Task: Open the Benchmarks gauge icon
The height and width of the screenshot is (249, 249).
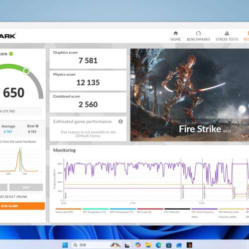Action: (x=198, y=33)
